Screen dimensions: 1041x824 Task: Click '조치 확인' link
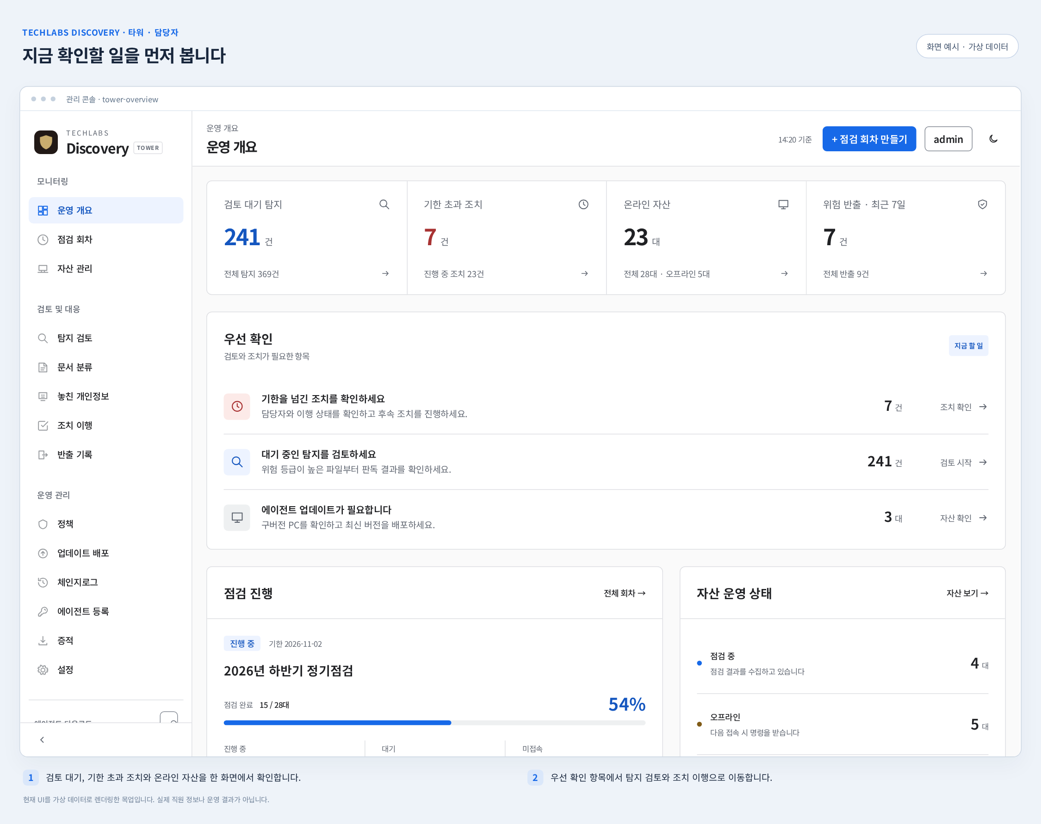(x=963, y=407)
